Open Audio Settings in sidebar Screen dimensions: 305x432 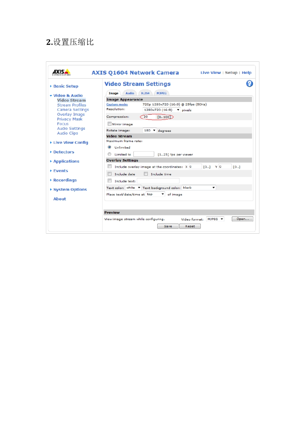click(x=71, y=128)
